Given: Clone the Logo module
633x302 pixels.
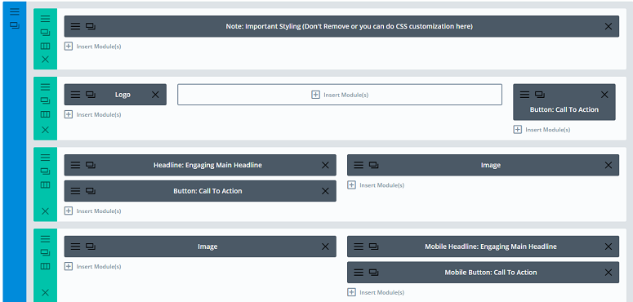Looking at the screenshot, I should (x=91, y=95).
